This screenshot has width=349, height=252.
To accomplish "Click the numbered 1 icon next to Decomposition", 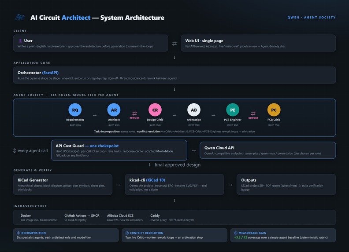I will click(19, 233).
